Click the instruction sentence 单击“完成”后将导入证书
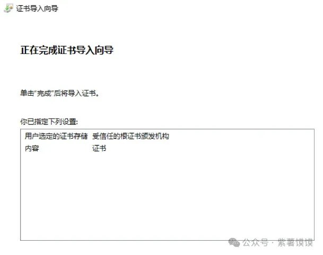323x255 pixels. [59, 93]
